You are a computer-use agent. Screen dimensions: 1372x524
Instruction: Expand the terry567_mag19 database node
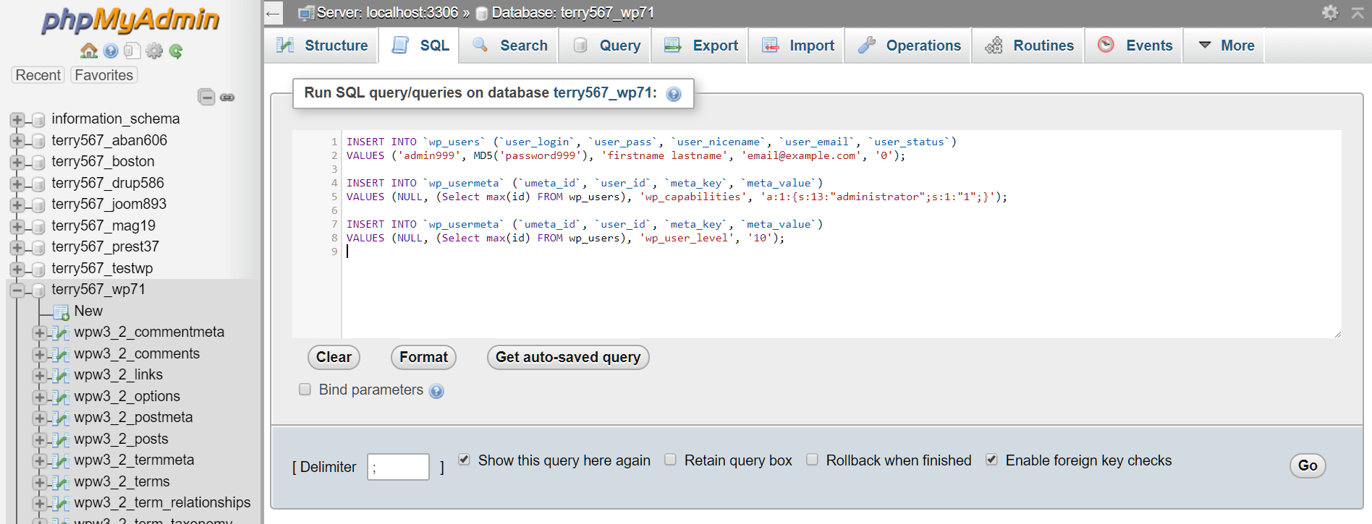tap(17, 226)
